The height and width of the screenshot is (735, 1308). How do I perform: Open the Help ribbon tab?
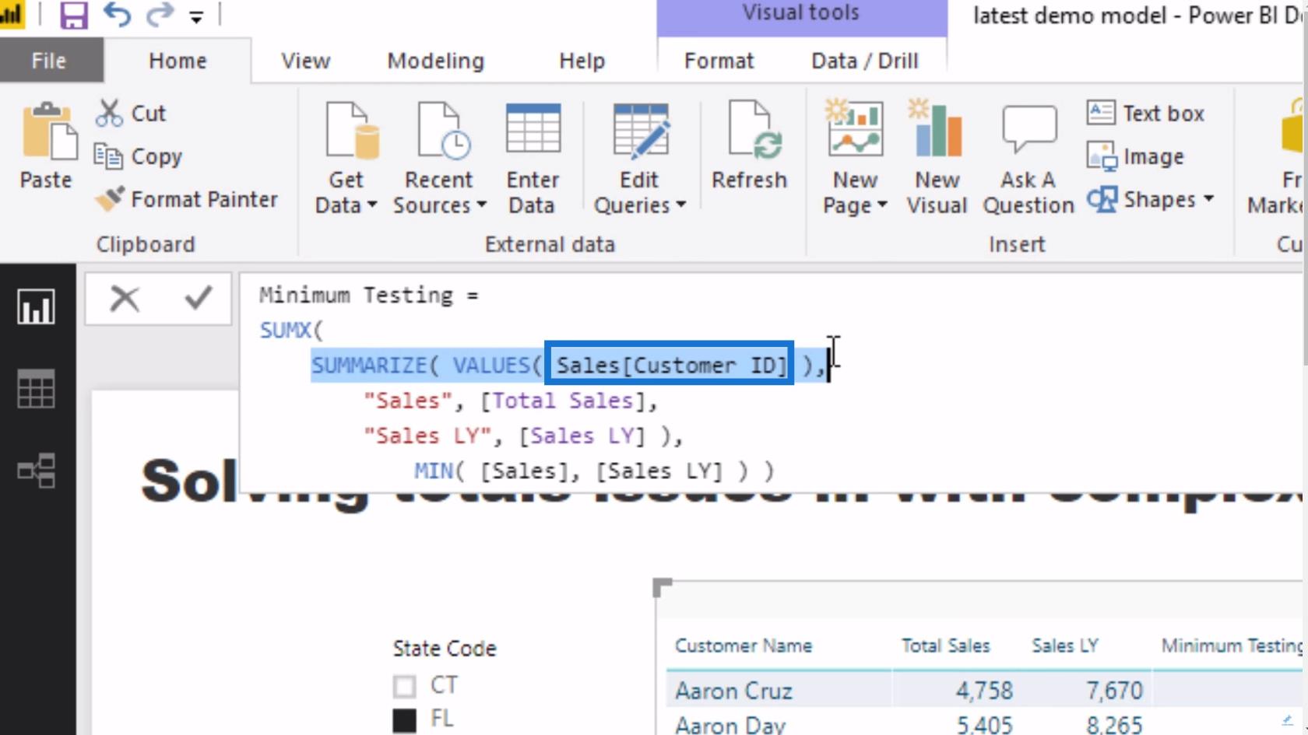[582, 61]
